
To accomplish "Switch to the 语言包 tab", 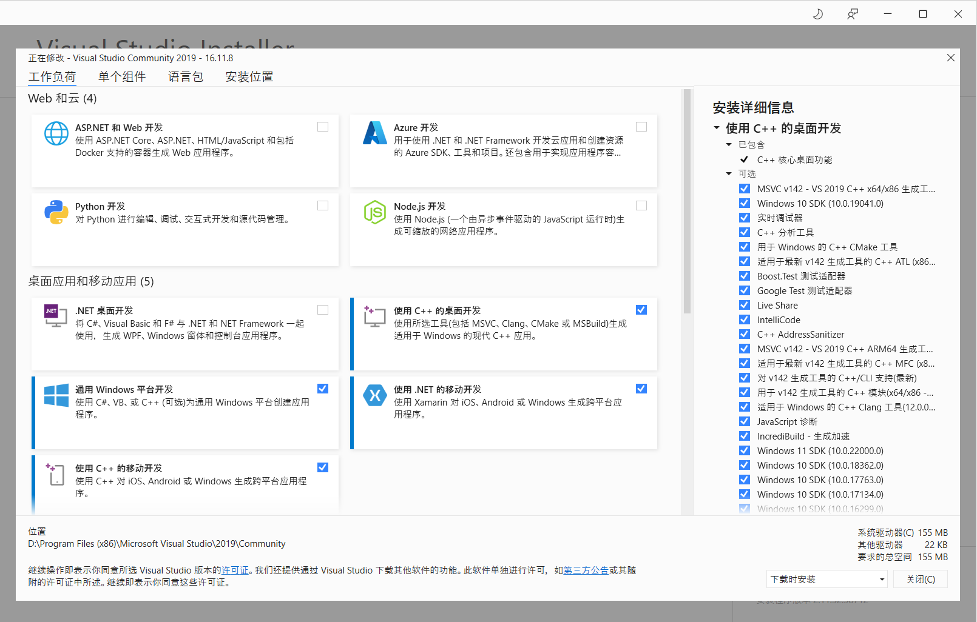I will click(186, 77).
